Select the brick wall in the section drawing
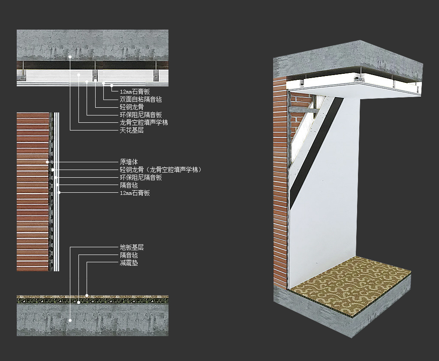Viewport: 439px width, 361px height. click(x=33, y=193)
